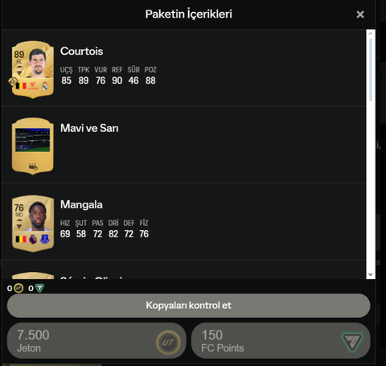The image size is (386, 366).
Task: Click Real Madrid badge on Courtois card
Action: tap(45, 86)
